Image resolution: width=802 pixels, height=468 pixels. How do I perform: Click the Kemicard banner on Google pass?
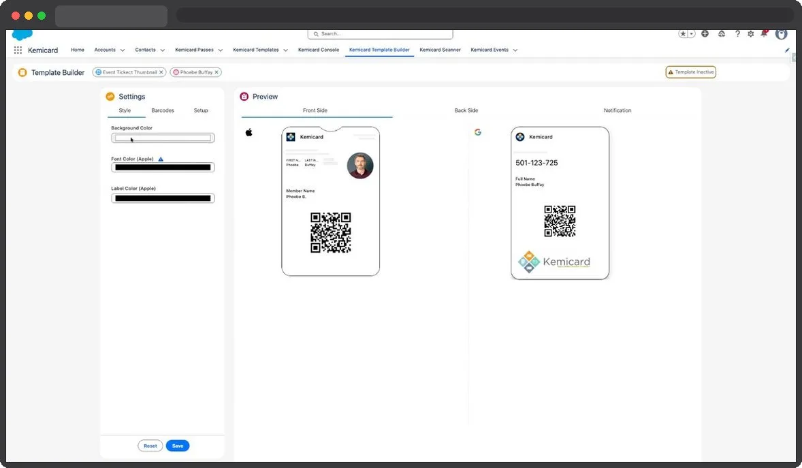click(554, 262)
